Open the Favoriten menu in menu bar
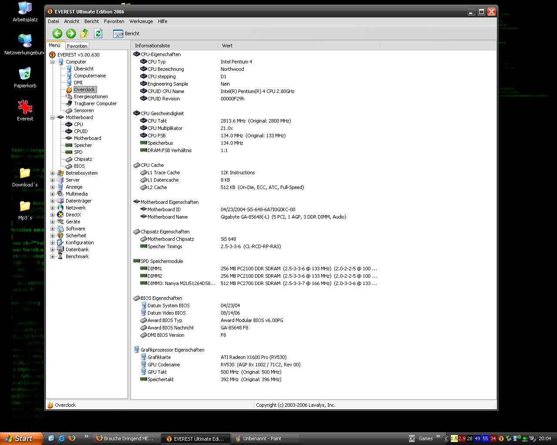This screenshot has height=445, width=557. pos(114,21)
